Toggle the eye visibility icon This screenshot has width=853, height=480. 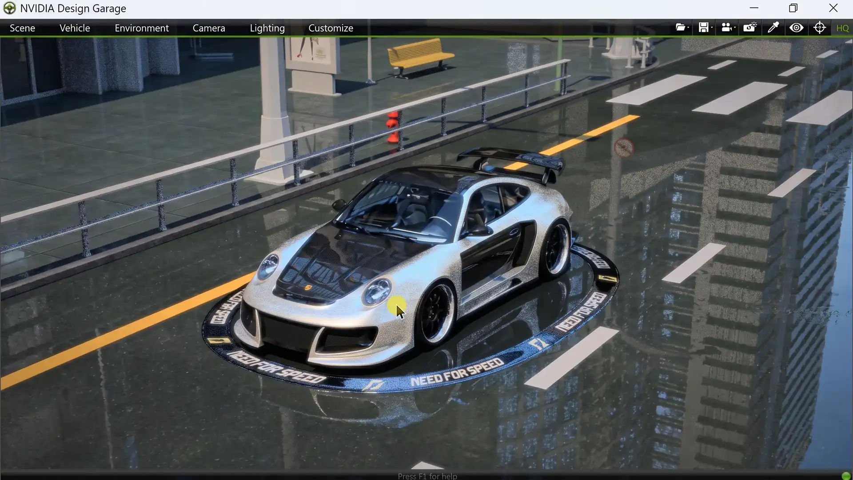click(x=796, y=28)
